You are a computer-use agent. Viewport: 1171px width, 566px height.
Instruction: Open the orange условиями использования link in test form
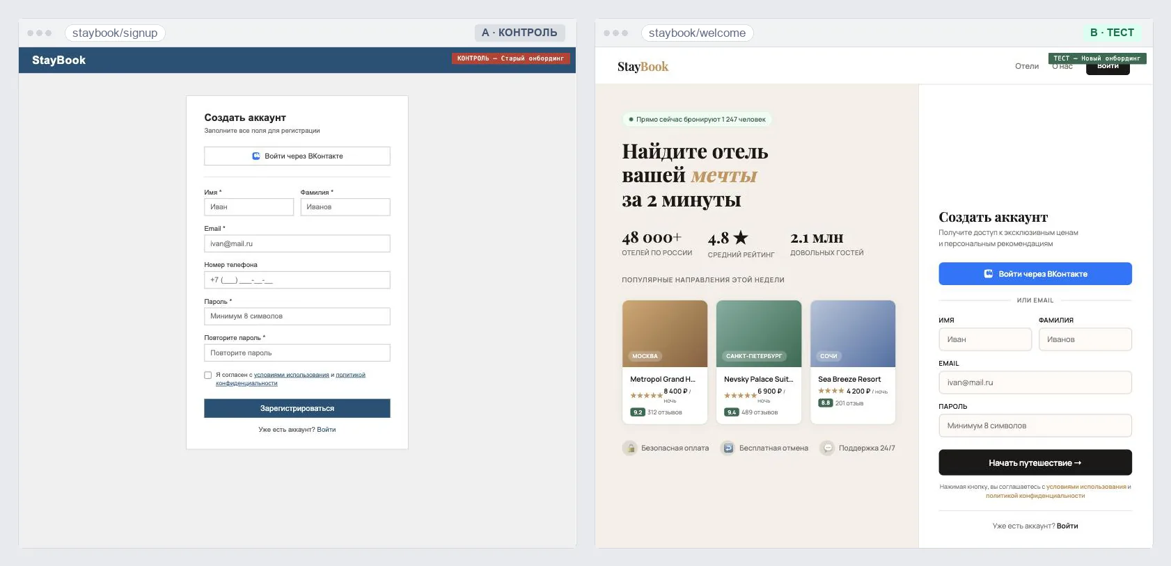coord(1086,487)
